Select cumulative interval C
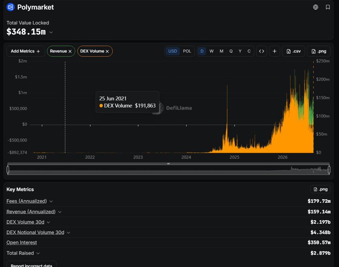The width and height of the screenshot is (339, 267). pyautogui.click(x=249, y=51)
